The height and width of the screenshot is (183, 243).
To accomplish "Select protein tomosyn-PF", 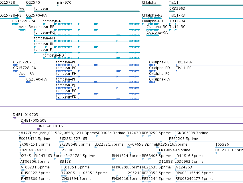I will coord(98,65).
